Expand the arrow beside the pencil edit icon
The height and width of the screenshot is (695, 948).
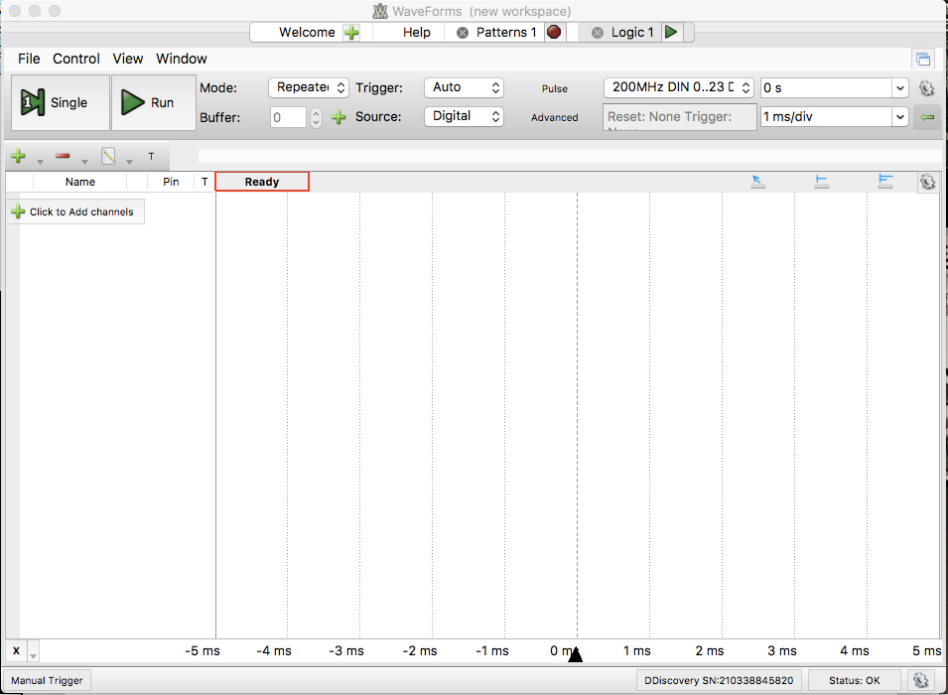(x=129, y=162)
